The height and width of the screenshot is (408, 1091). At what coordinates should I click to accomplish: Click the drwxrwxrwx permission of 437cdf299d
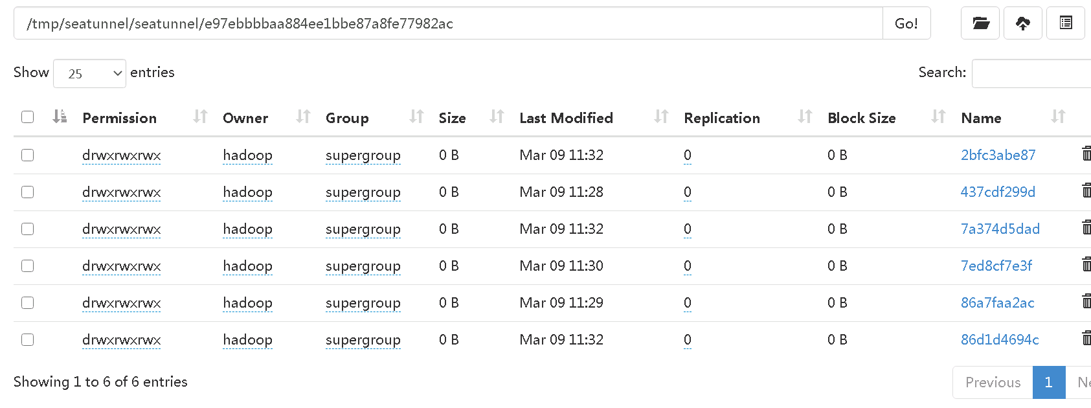point(122,192)
